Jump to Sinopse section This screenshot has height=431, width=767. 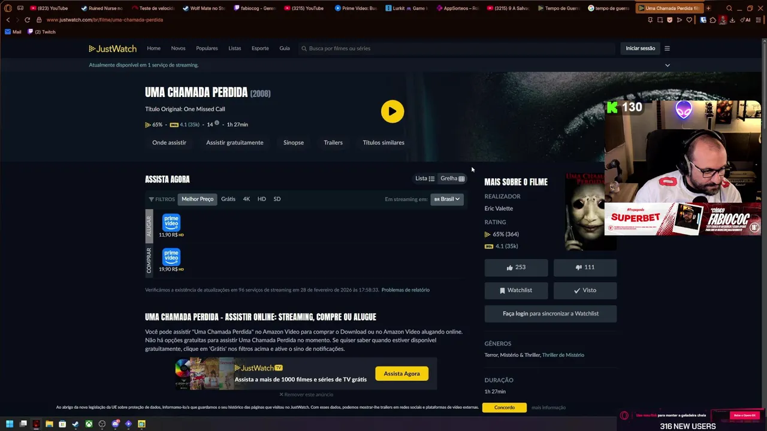click(x=294, y=142)
